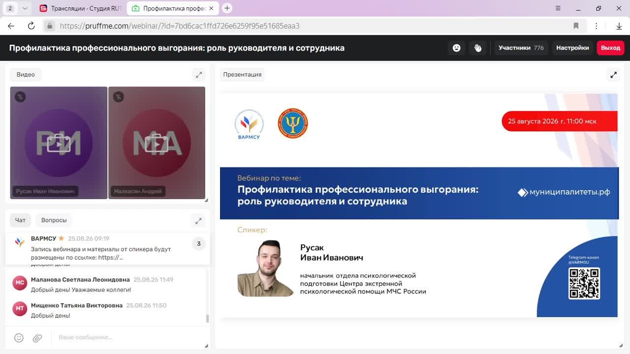Viewport: 630px width, 354px height.
Task: Click name Маланова Светлана Леонидовна in chat
Action: 80,279
